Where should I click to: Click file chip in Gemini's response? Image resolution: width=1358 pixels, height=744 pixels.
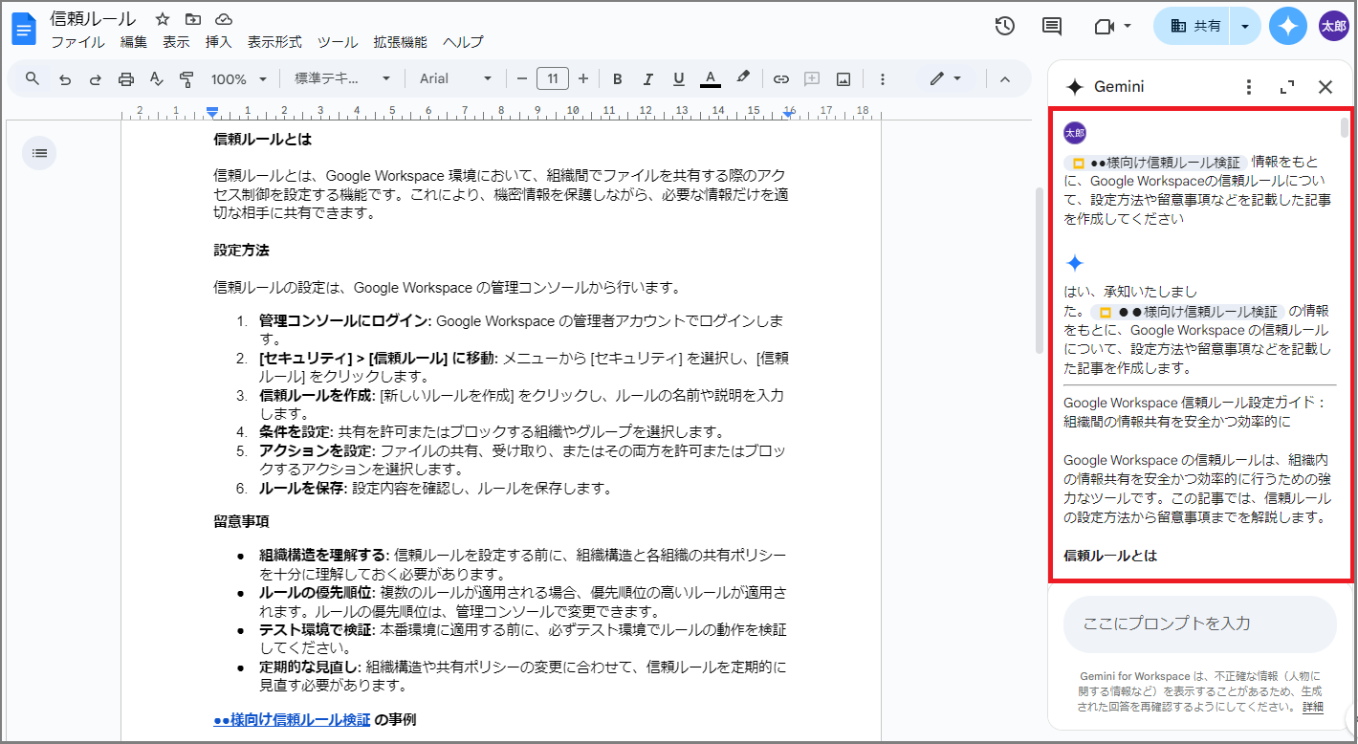(x=1186, y=312)
